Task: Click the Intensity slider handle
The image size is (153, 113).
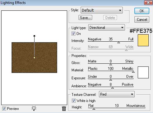Action: 118,42
